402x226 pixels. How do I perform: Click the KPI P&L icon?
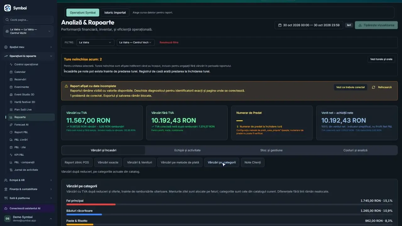(x=11, y=155)
